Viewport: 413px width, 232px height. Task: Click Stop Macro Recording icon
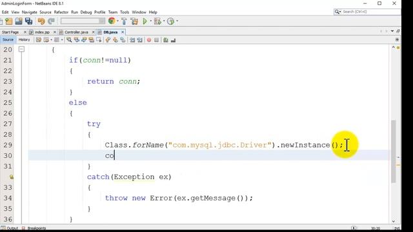(x=156, y=40)
